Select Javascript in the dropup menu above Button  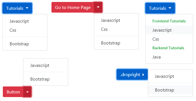tap(46, 65)
